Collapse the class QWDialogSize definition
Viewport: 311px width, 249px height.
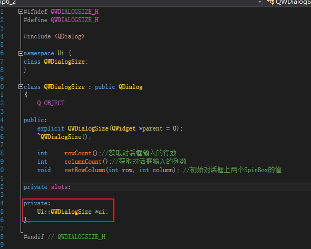point(21,87)
